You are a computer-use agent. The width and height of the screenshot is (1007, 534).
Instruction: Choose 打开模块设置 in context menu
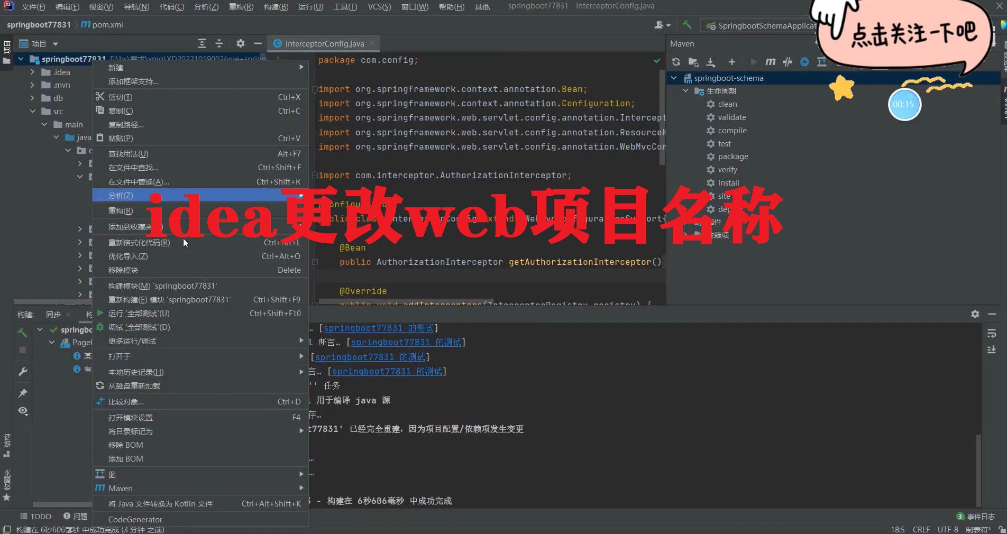[x=200, y=417]
